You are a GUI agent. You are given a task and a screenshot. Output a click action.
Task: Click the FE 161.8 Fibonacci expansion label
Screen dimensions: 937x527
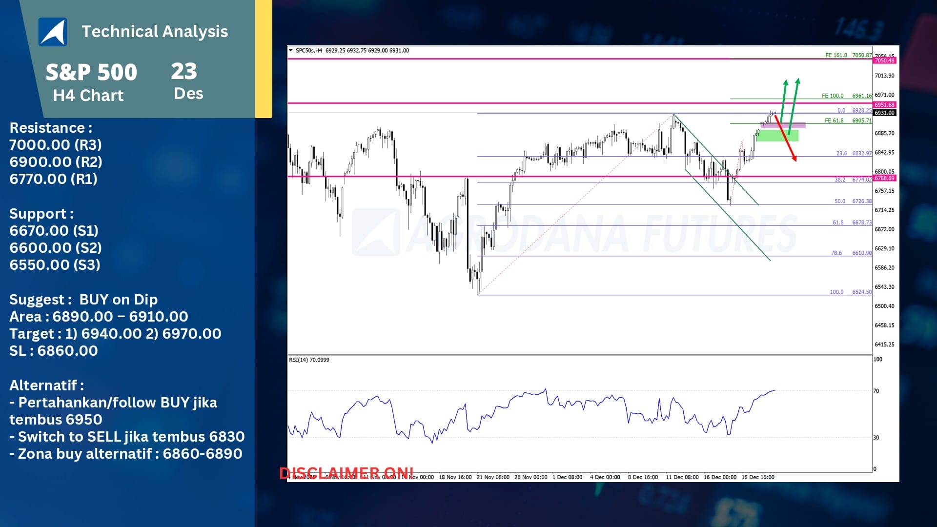point(836,55)
